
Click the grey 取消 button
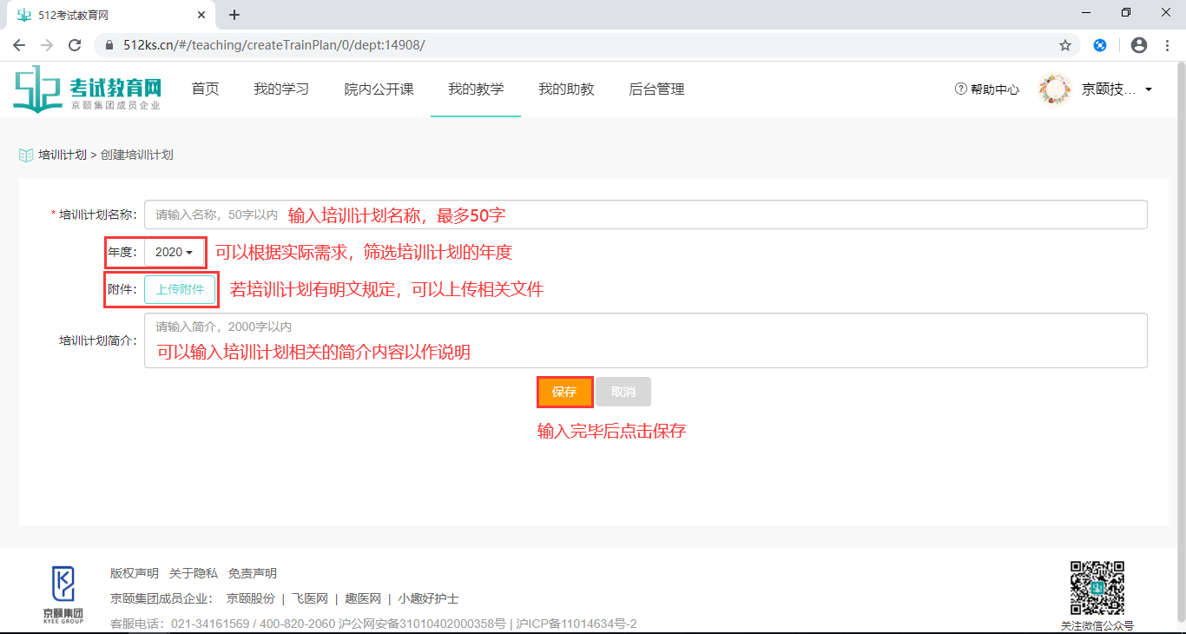click(x=623, y=392)
